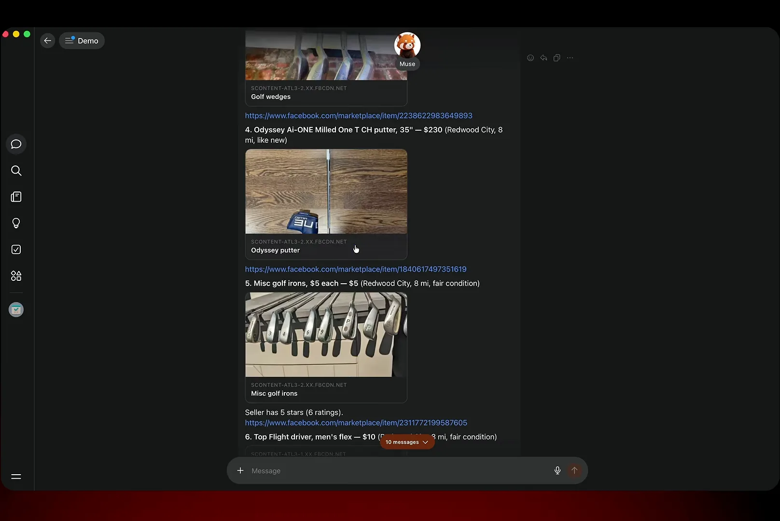
Task: Open the Misc golf irons image thumbnail
Action: [326, 335]
